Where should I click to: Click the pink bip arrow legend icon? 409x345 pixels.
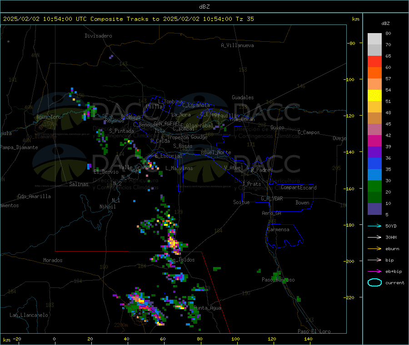point(374,260)
